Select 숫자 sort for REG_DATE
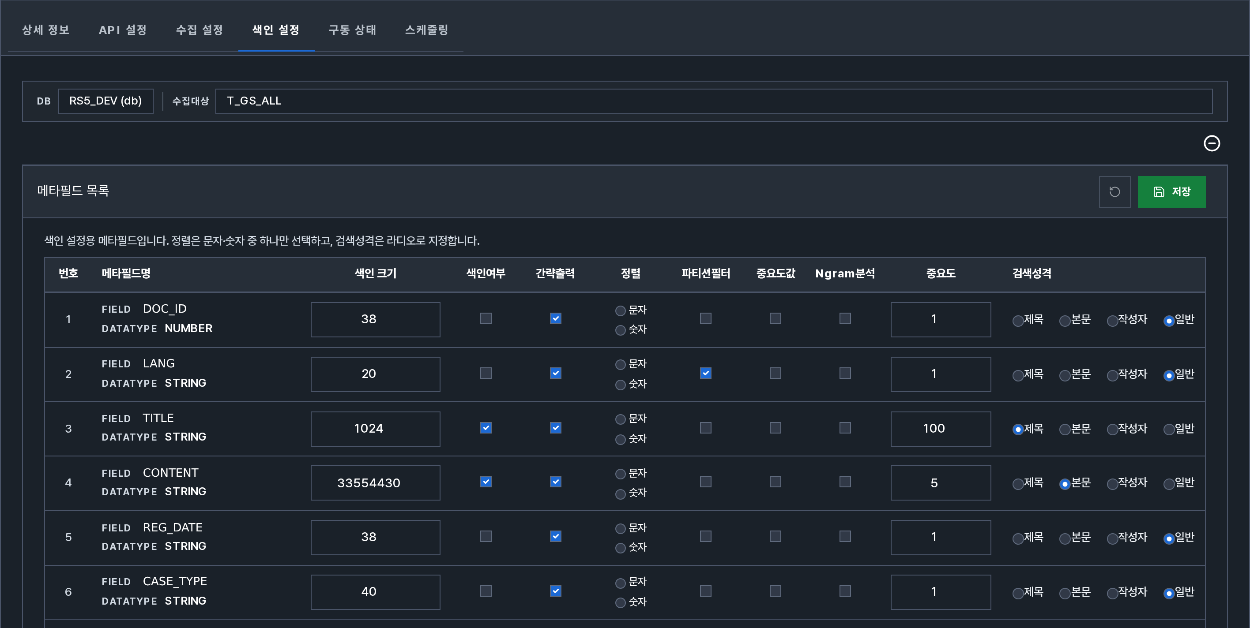The width and height of the screenshot is (1250, 628). [x=620, y=548]
